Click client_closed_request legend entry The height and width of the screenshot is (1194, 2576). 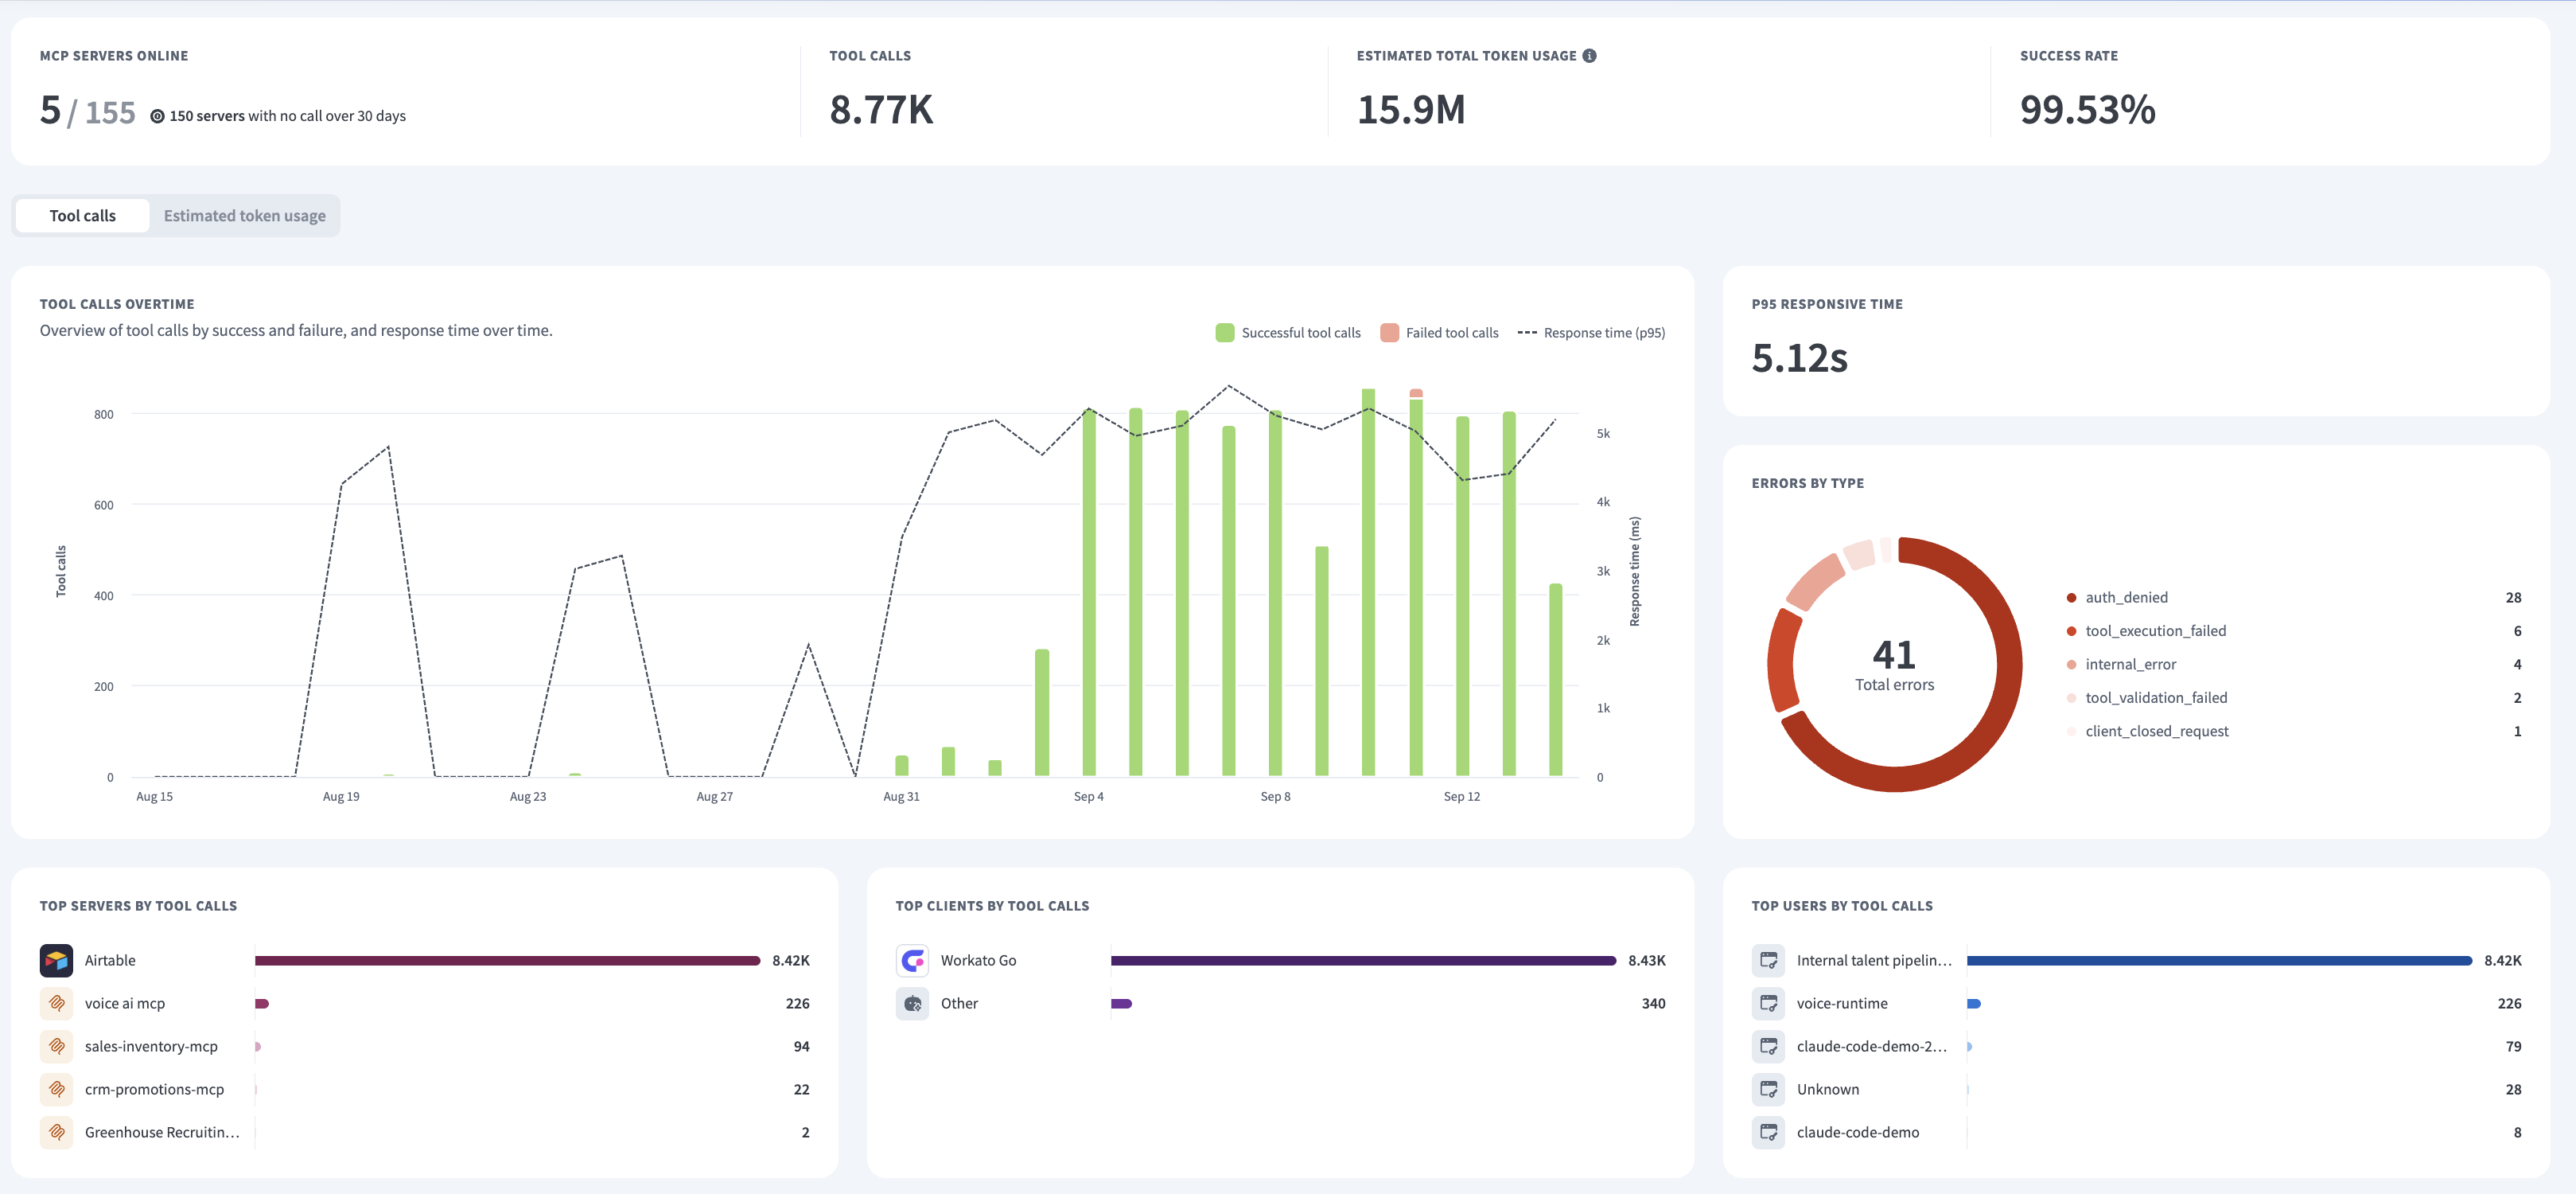(2147, 732)
